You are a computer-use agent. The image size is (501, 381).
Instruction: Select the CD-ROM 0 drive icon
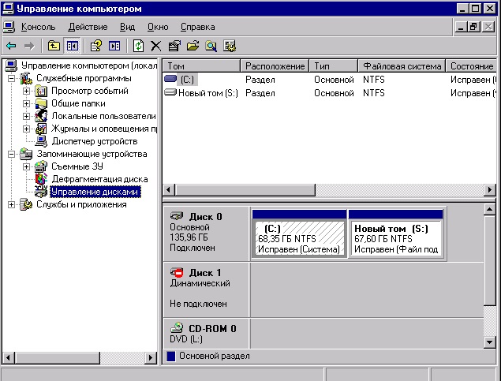tap(178, 328)
